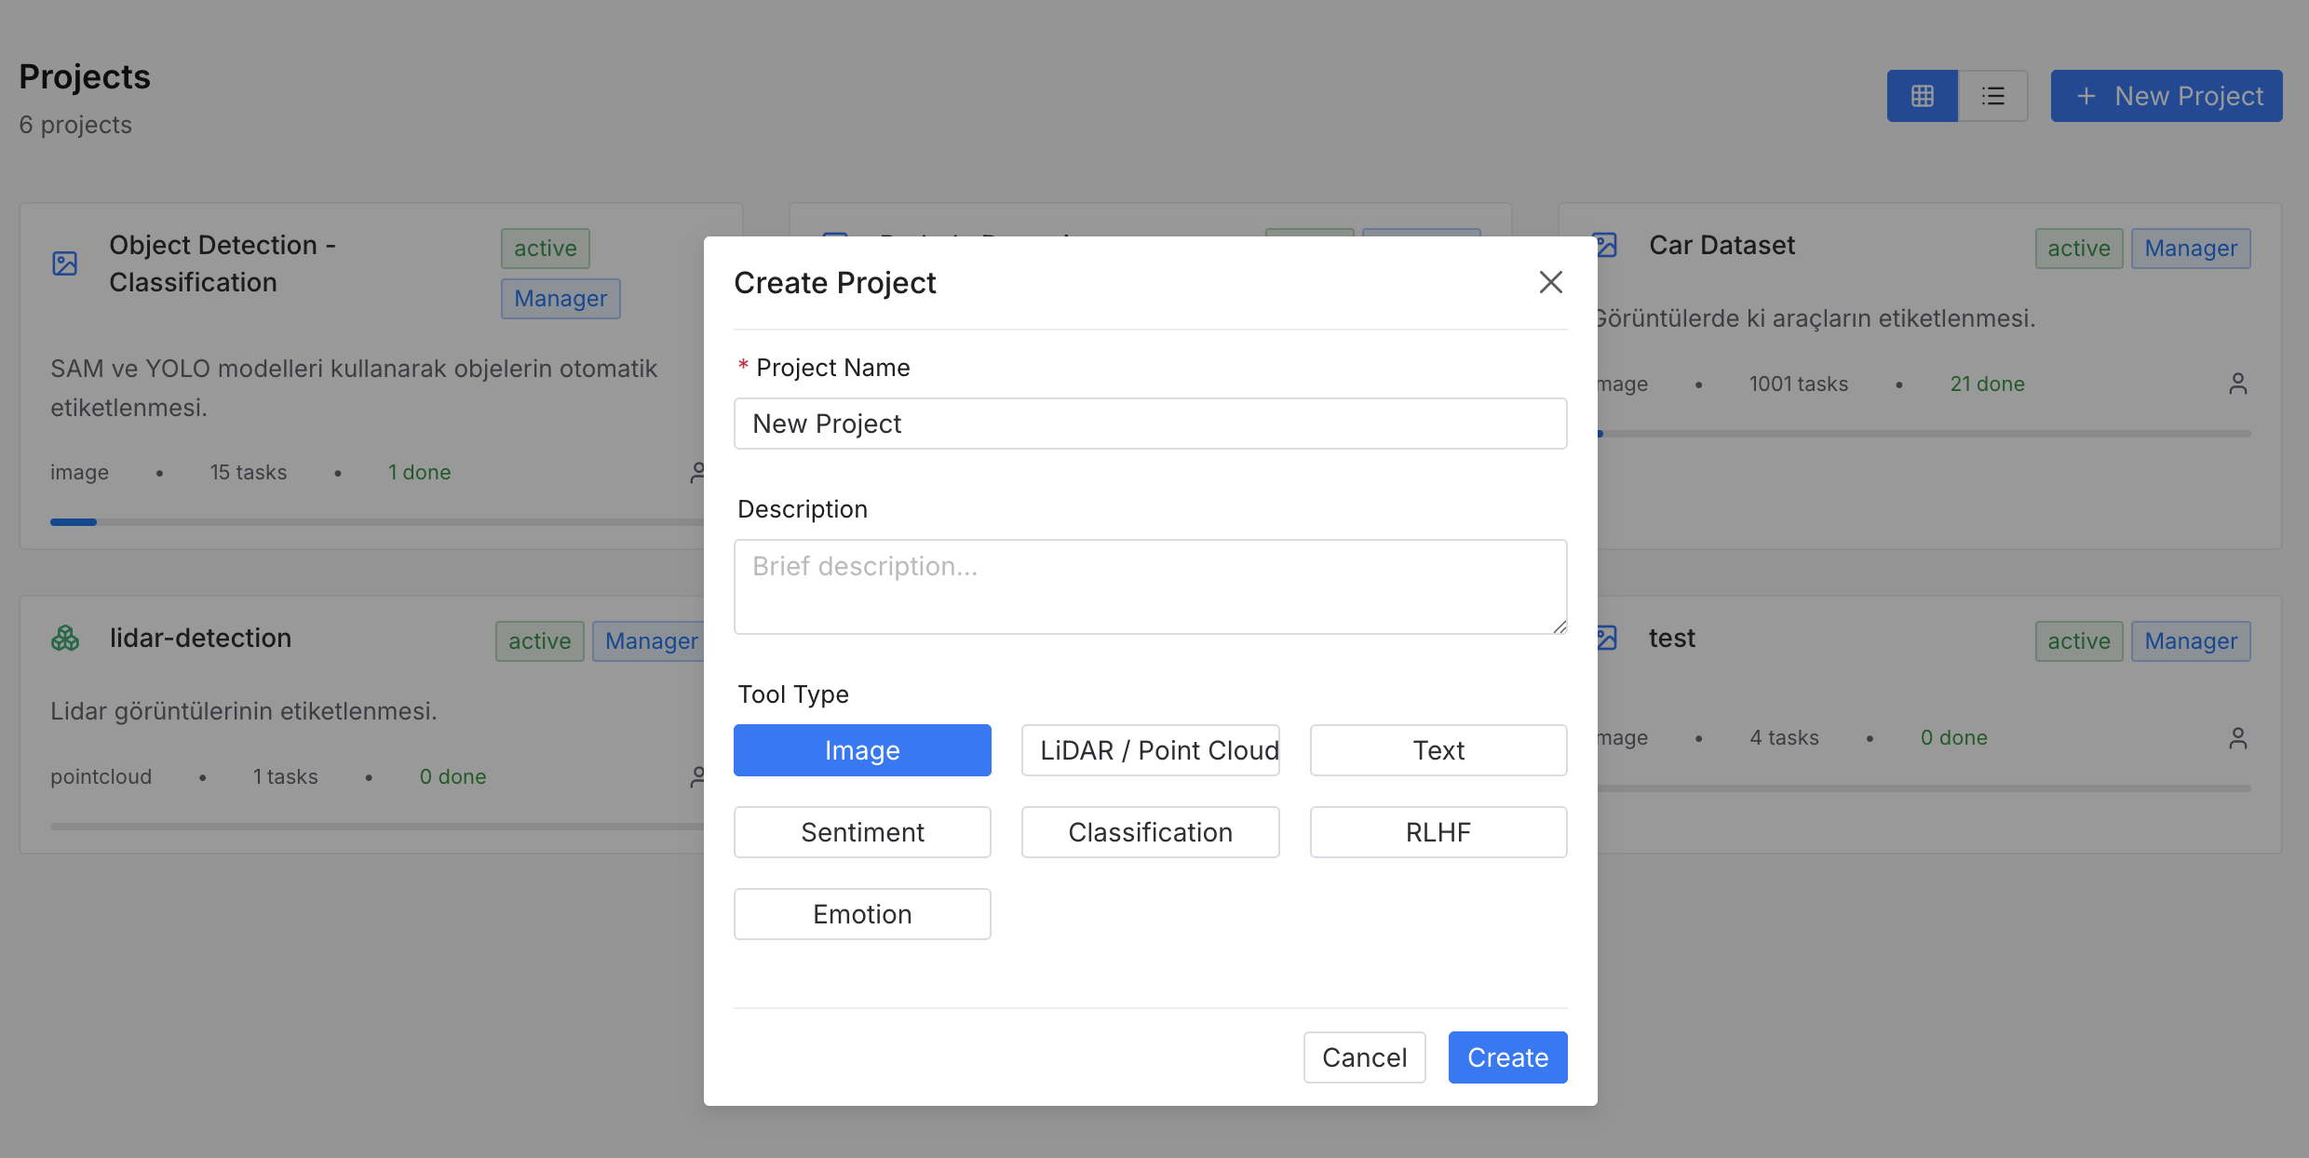This screenshot has height=1158, width=2309.
Task: Click the lidar-detection point cloud icon
Action: pyautogui.click(x=65, y=639)
